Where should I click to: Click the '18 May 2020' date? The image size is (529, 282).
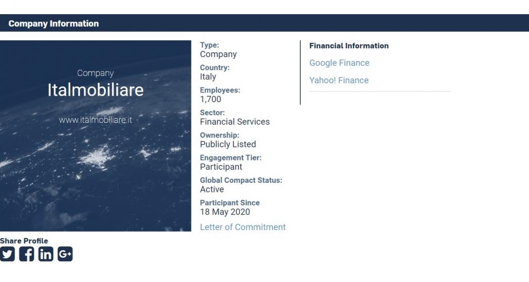click(x=225, y=212)
